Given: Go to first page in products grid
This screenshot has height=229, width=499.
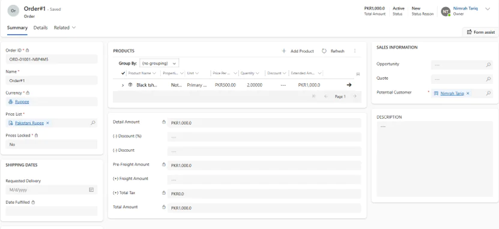Looking at the screenshot, I should tap(314, 97).
